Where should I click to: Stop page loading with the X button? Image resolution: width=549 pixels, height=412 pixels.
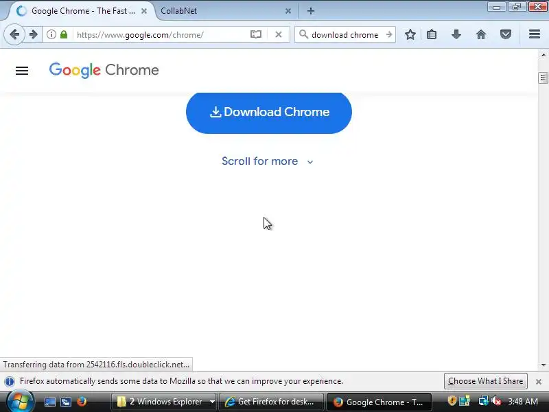click(x=279, y=34)
